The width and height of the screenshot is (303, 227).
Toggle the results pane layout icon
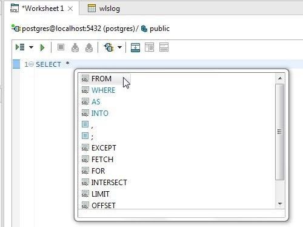tap(135, 47)
